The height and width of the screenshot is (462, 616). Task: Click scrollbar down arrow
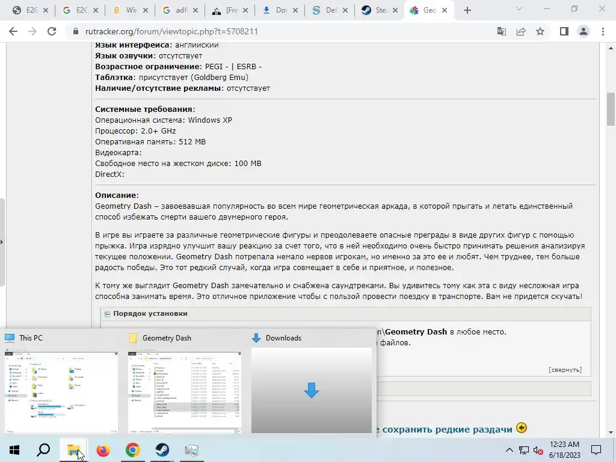point(611,433)
